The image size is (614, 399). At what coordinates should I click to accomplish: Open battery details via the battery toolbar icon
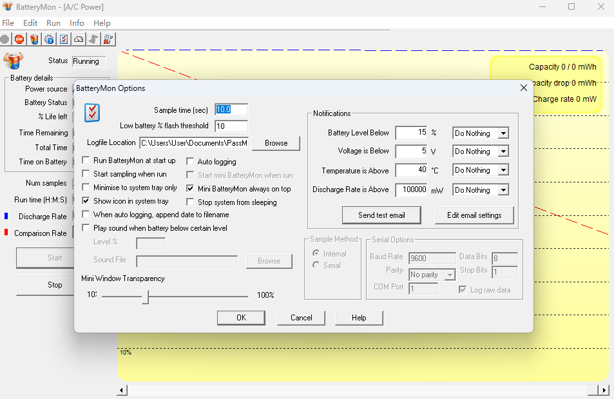click(34, 39)
